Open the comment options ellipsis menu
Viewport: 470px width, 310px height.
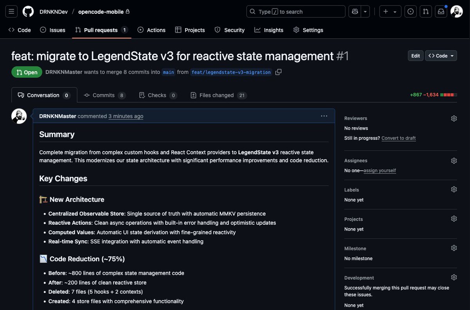pyautogui.click(x=324, y=116)
